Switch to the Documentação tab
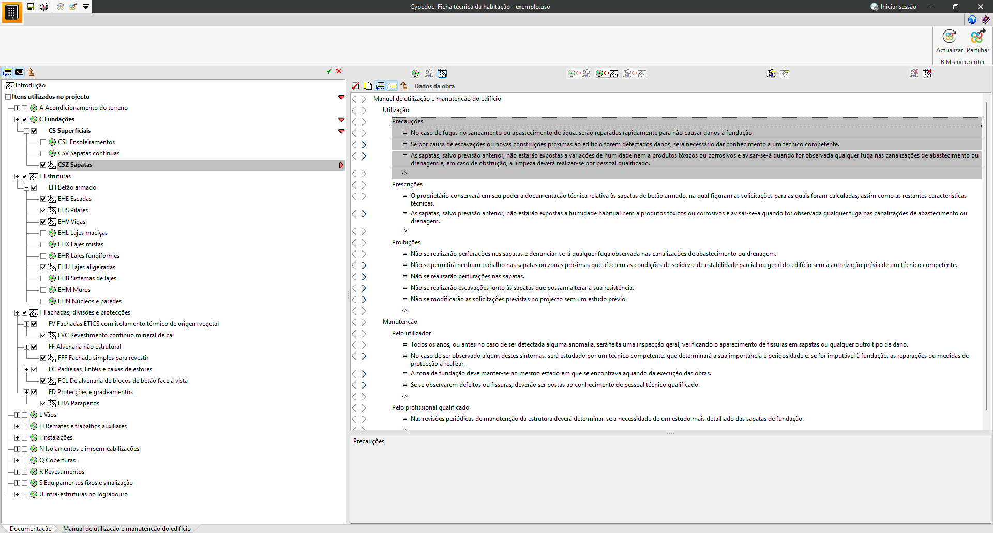 [31, 528]
